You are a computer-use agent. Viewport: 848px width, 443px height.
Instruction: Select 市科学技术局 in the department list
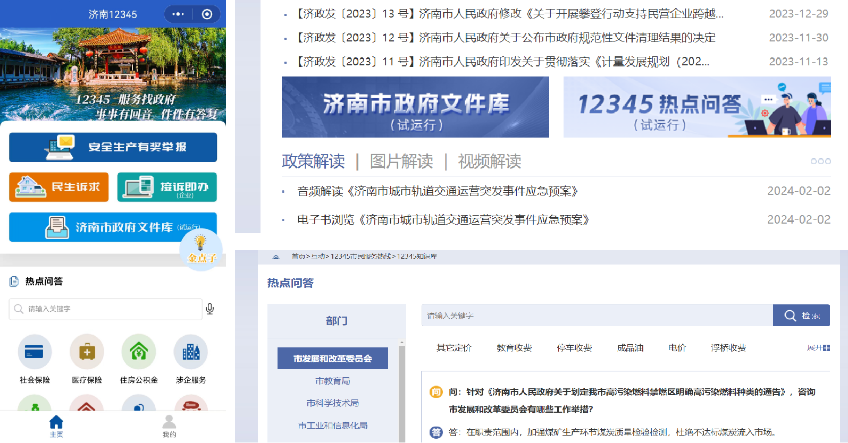click(x=333, y=403)
